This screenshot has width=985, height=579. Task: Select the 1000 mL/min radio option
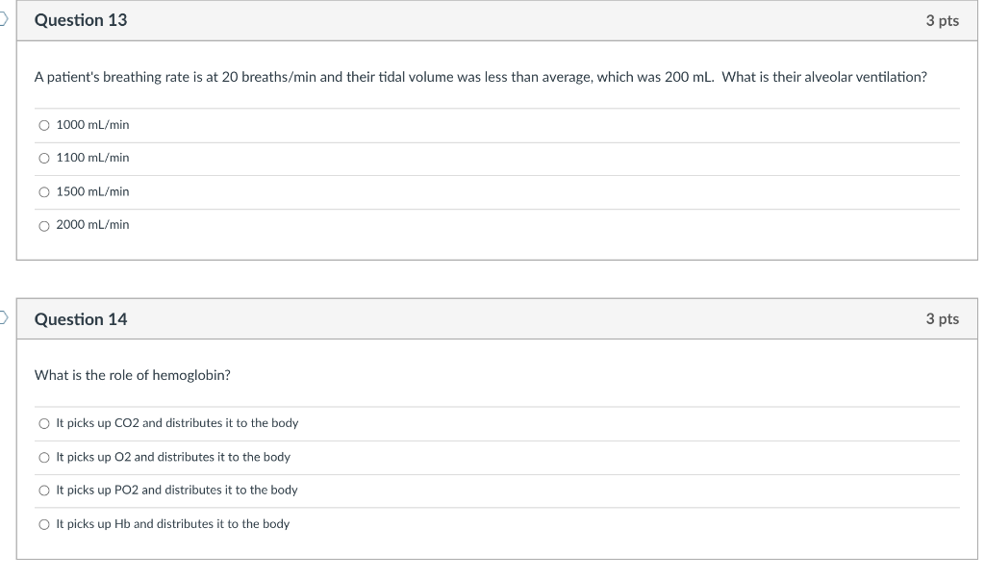(44, 126)
